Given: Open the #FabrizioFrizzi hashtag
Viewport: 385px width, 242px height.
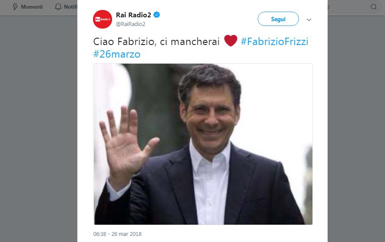Looking at the screenshot, I should coord(274,42).
